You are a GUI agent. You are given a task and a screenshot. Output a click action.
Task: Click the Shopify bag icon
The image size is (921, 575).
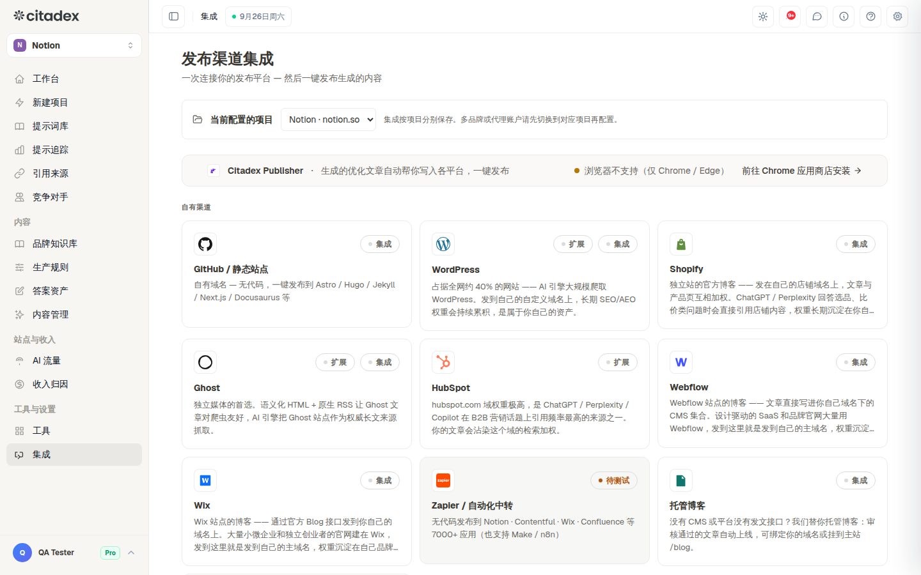(x=681, y=244)
